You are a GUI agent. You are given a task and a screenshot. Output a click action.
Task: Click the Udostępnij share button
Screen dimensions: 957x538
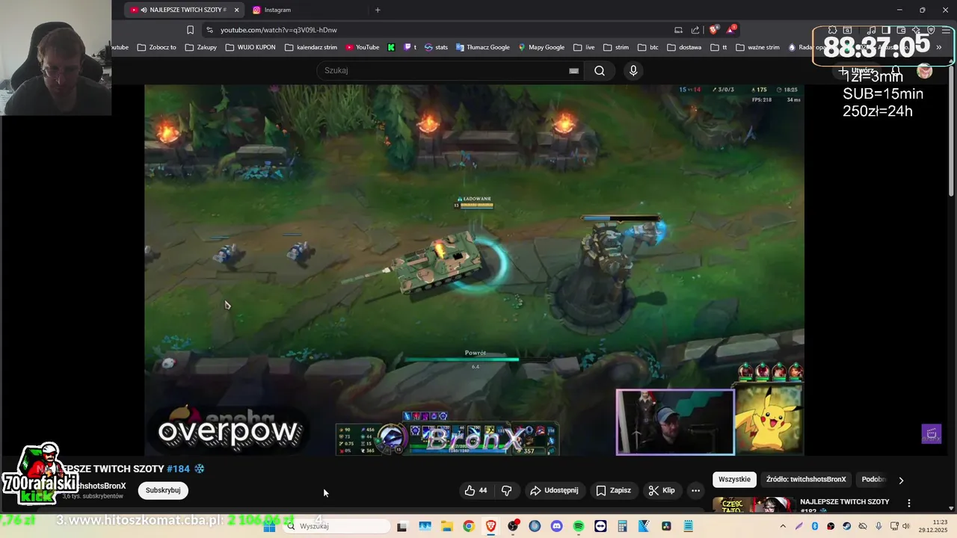(x=554, y=490)
